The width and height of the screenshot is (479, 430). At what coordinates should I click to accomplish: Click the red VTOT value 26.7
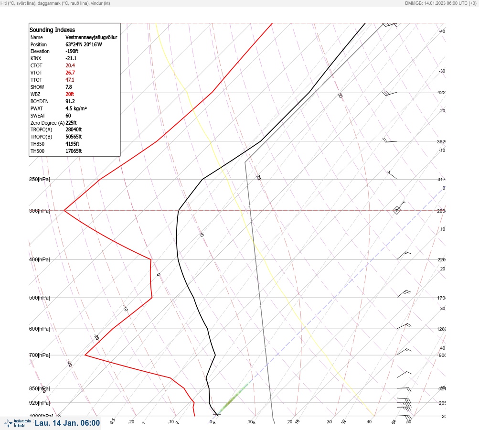coord(70,73)
